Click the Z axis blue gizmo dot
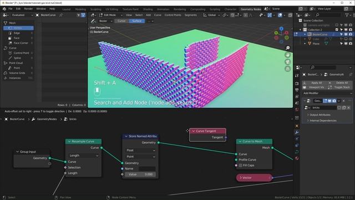This screenshot has width=355, height=200. (x=281, y=29)
